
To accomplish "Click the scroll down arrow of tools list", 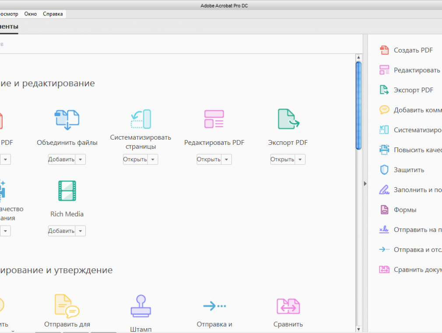I will [358, 329].
